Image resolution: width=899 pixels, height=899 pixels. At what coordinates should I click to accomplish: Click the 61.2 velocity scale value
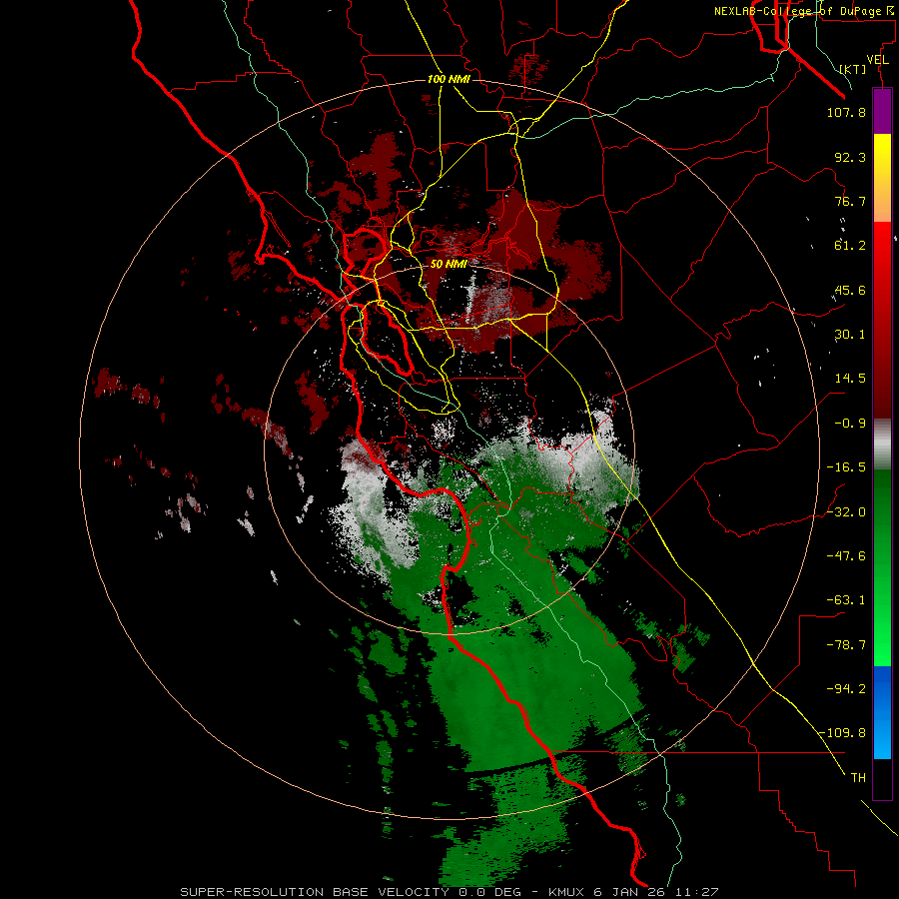(850, 246)
